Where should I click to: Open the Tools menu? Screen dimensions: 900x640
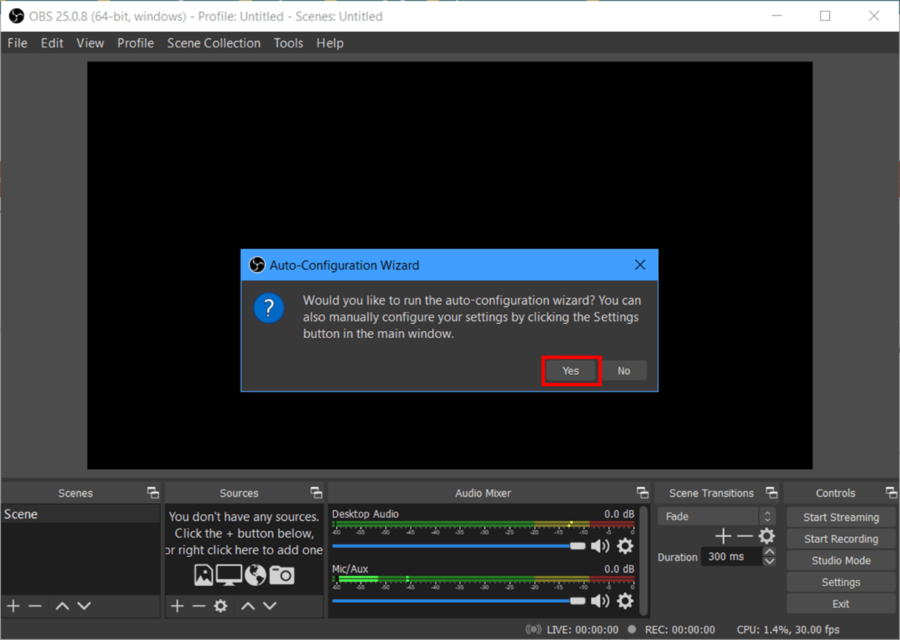tap(288, 43)
